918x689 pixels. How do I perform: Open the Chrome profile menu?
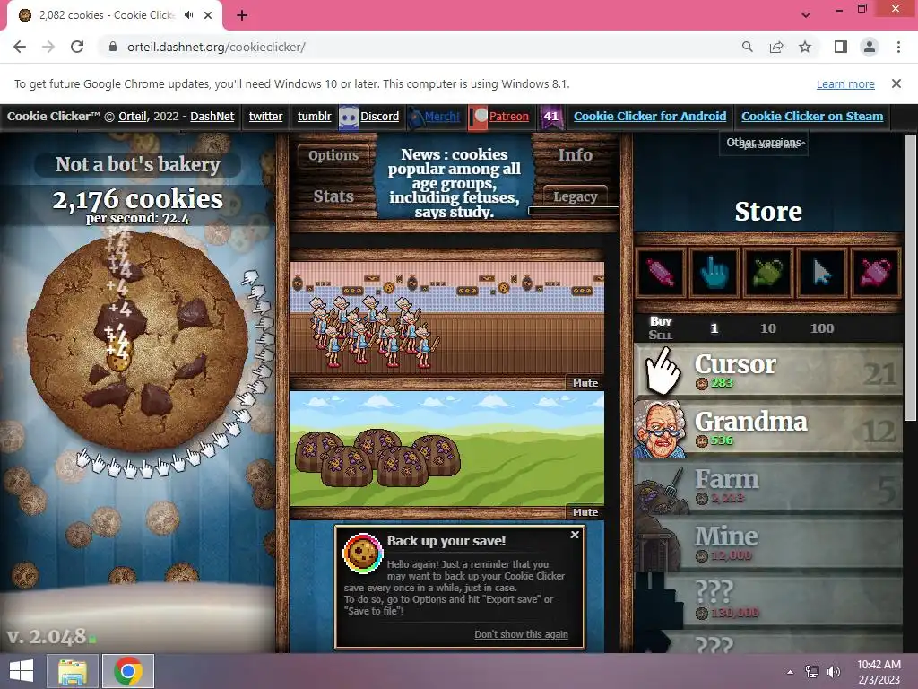pyautogui.click(x=870, y=47)
